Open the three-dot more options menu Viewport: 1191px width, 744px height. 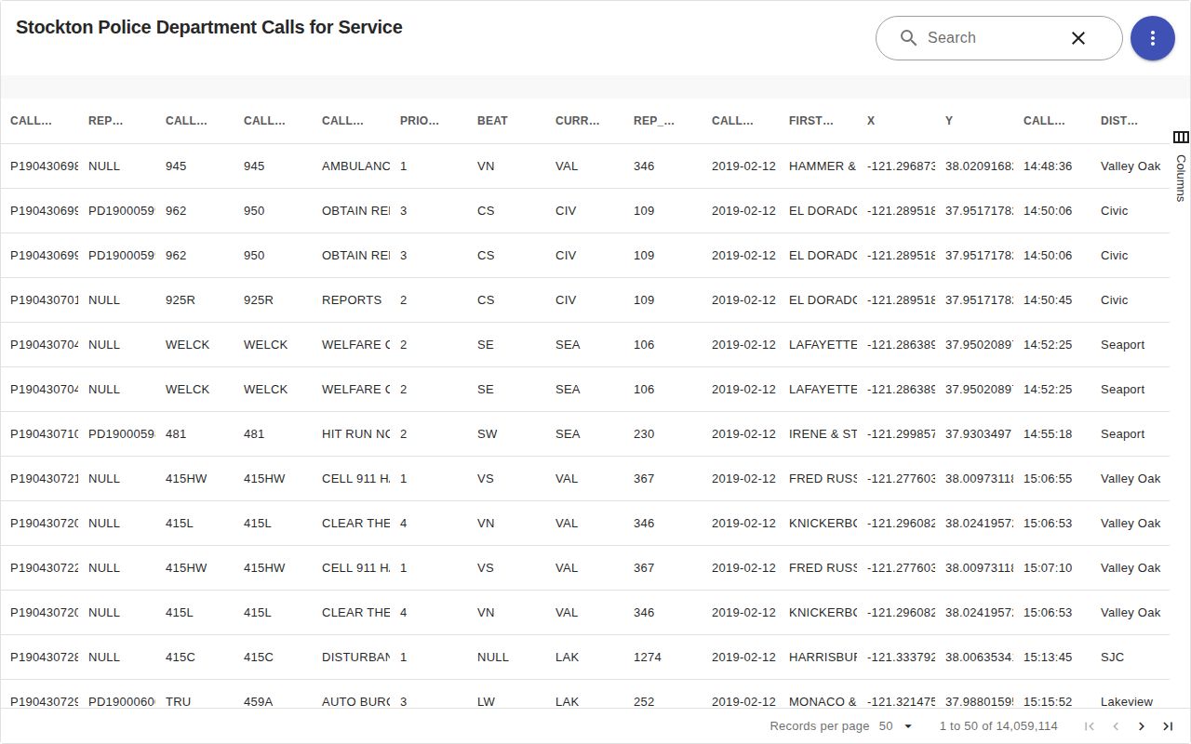click(x=1153, y=38)
